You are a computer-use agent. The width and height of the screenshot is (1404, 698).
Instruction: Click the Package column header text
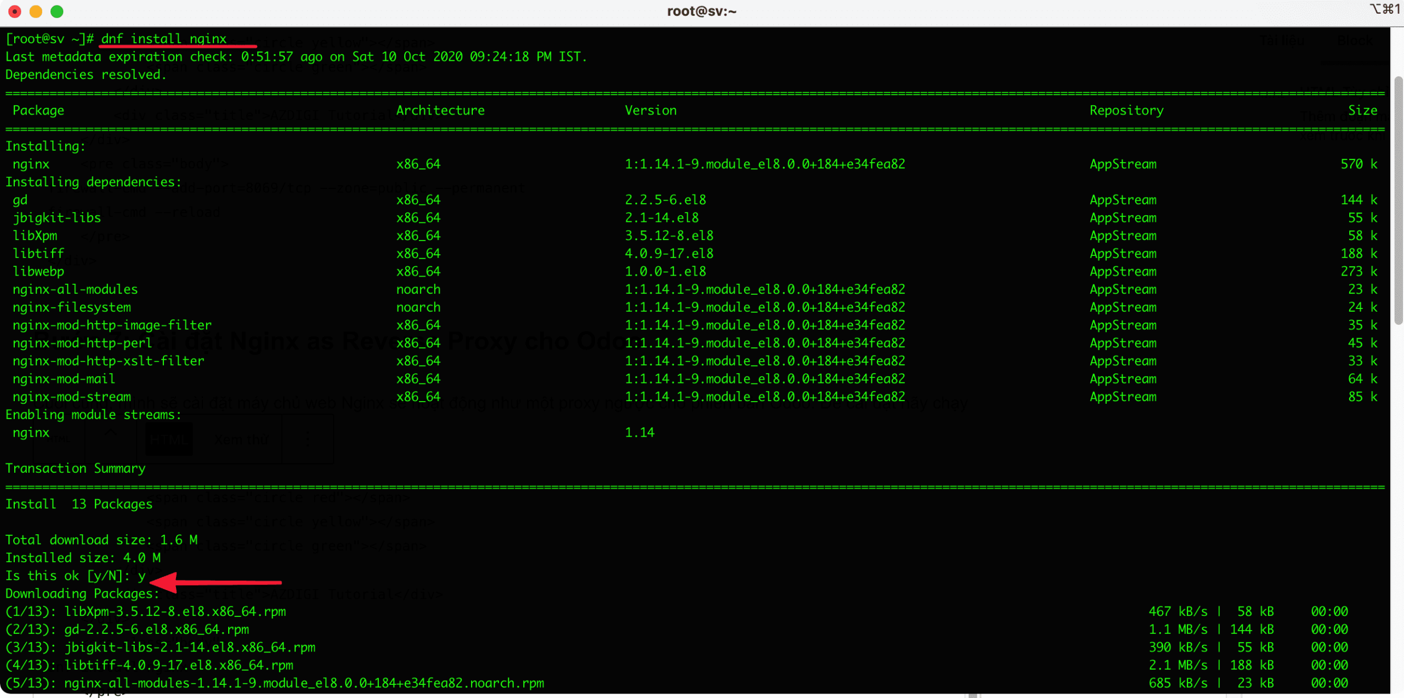pos(38,111)
